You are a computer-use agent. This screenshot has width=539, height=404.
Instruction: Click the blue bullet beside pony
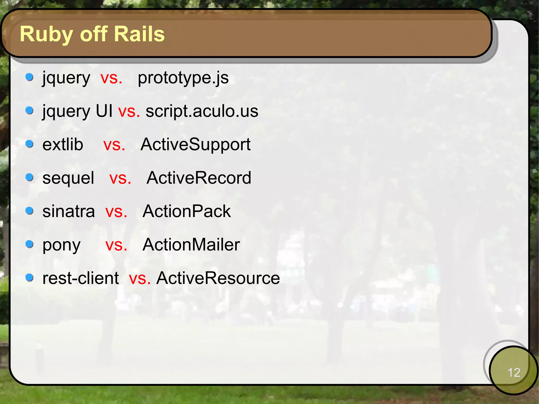[x=29, y=244]
